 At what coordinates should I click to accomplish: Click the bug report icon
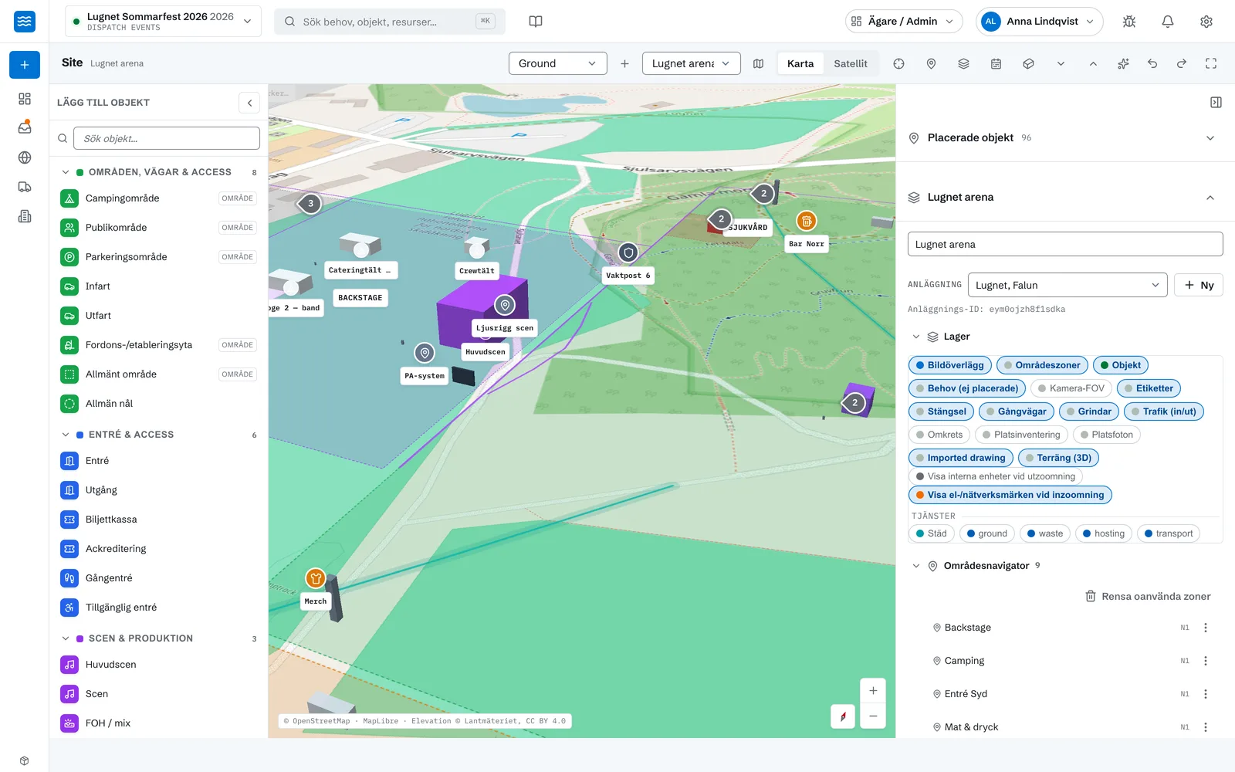(1129, 22)
